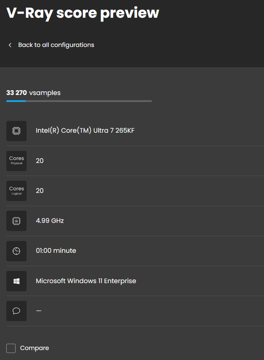The image size is (264, 360).
Task: Enable the Compare checkbox
Action: tap(11, 348)
